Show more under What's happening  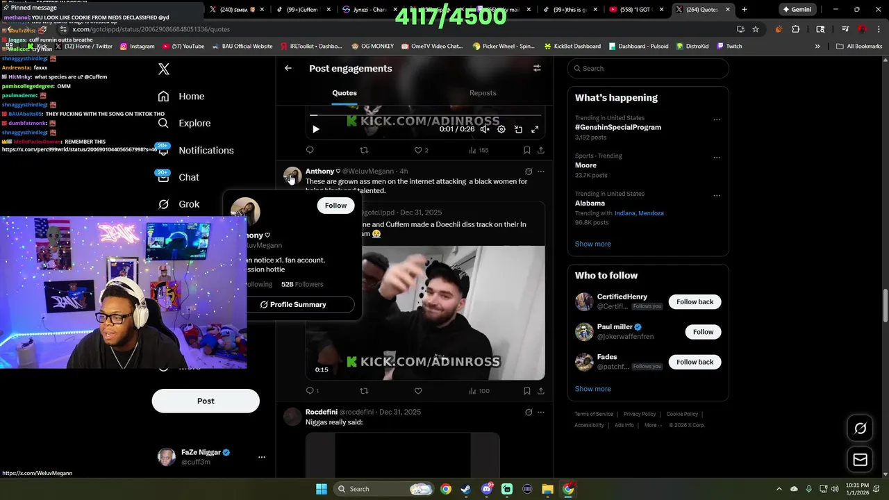coord(593,244)
